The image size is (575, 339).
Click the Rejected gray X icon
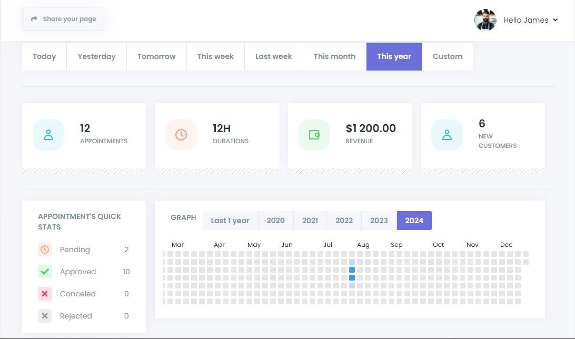45,316
